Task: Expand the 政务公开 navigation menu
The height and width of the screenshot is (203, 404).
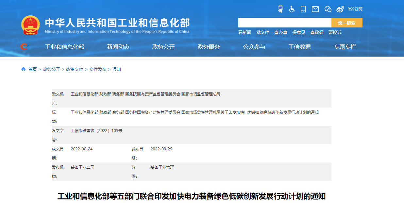Action: [x=163, y=47]
